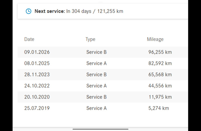Select the Date column header
The image size is (201, 131).
click(29, 39)
